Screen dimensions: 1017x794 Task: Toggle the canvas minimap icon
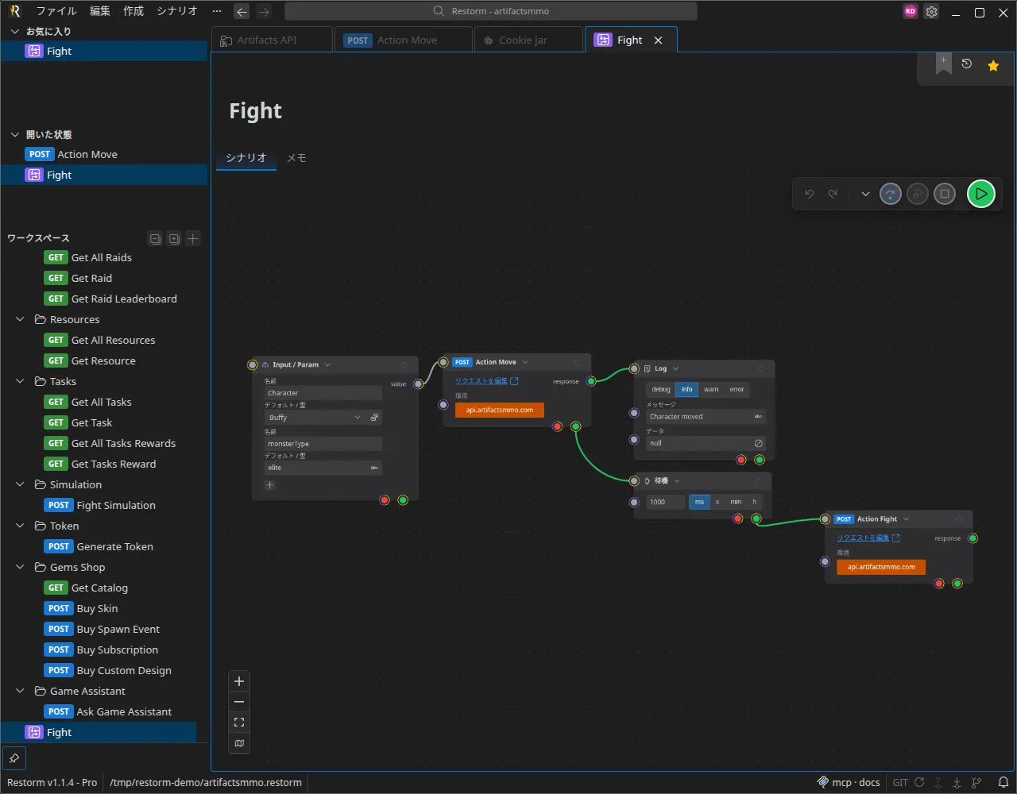[x=239, y=743]
